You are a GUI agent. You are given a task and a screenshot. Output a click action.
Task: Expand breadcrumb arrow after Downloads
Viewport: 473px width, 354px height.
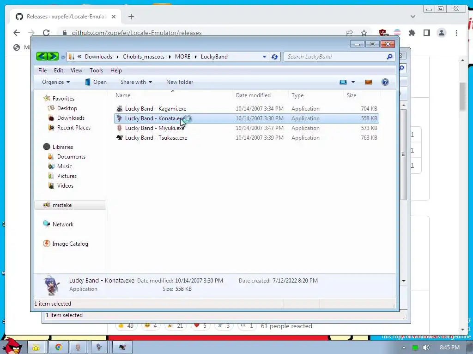point(118,57)
